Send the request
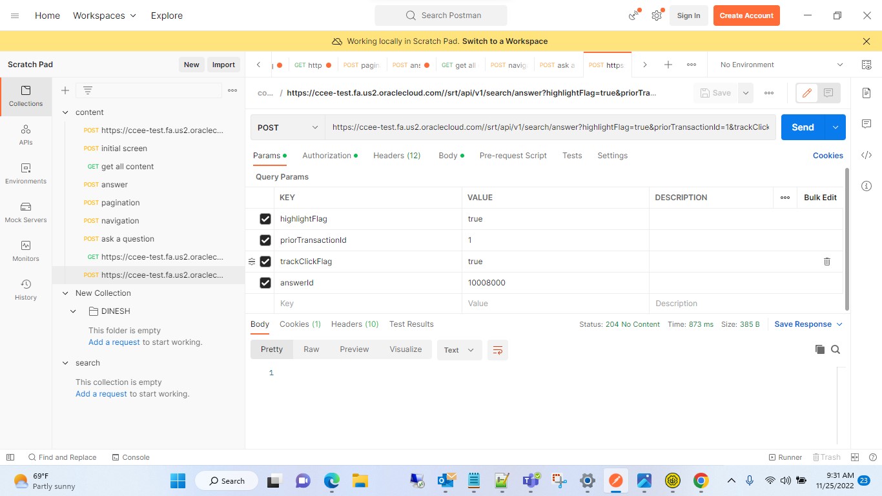This screenshot has height=496, width=882. click(x=803, y=127)
